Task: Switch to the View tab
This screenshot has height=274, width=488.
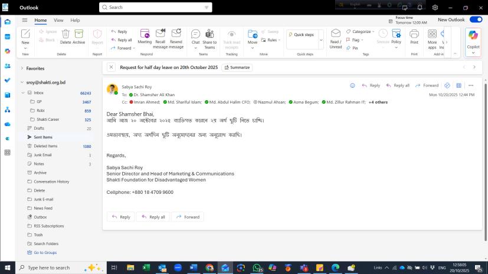Action: click(x=58, y=21)
